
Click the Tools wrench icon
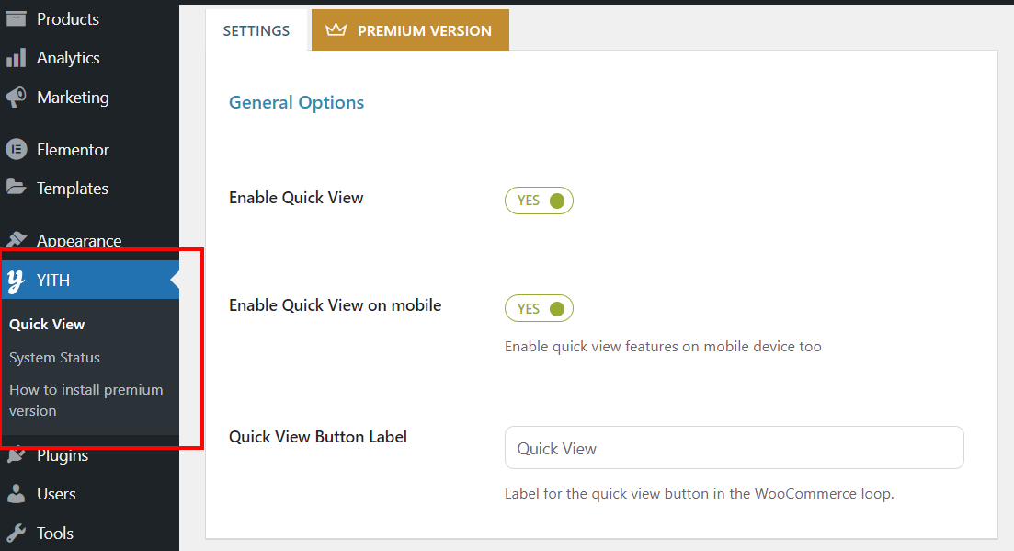(17, 533)
